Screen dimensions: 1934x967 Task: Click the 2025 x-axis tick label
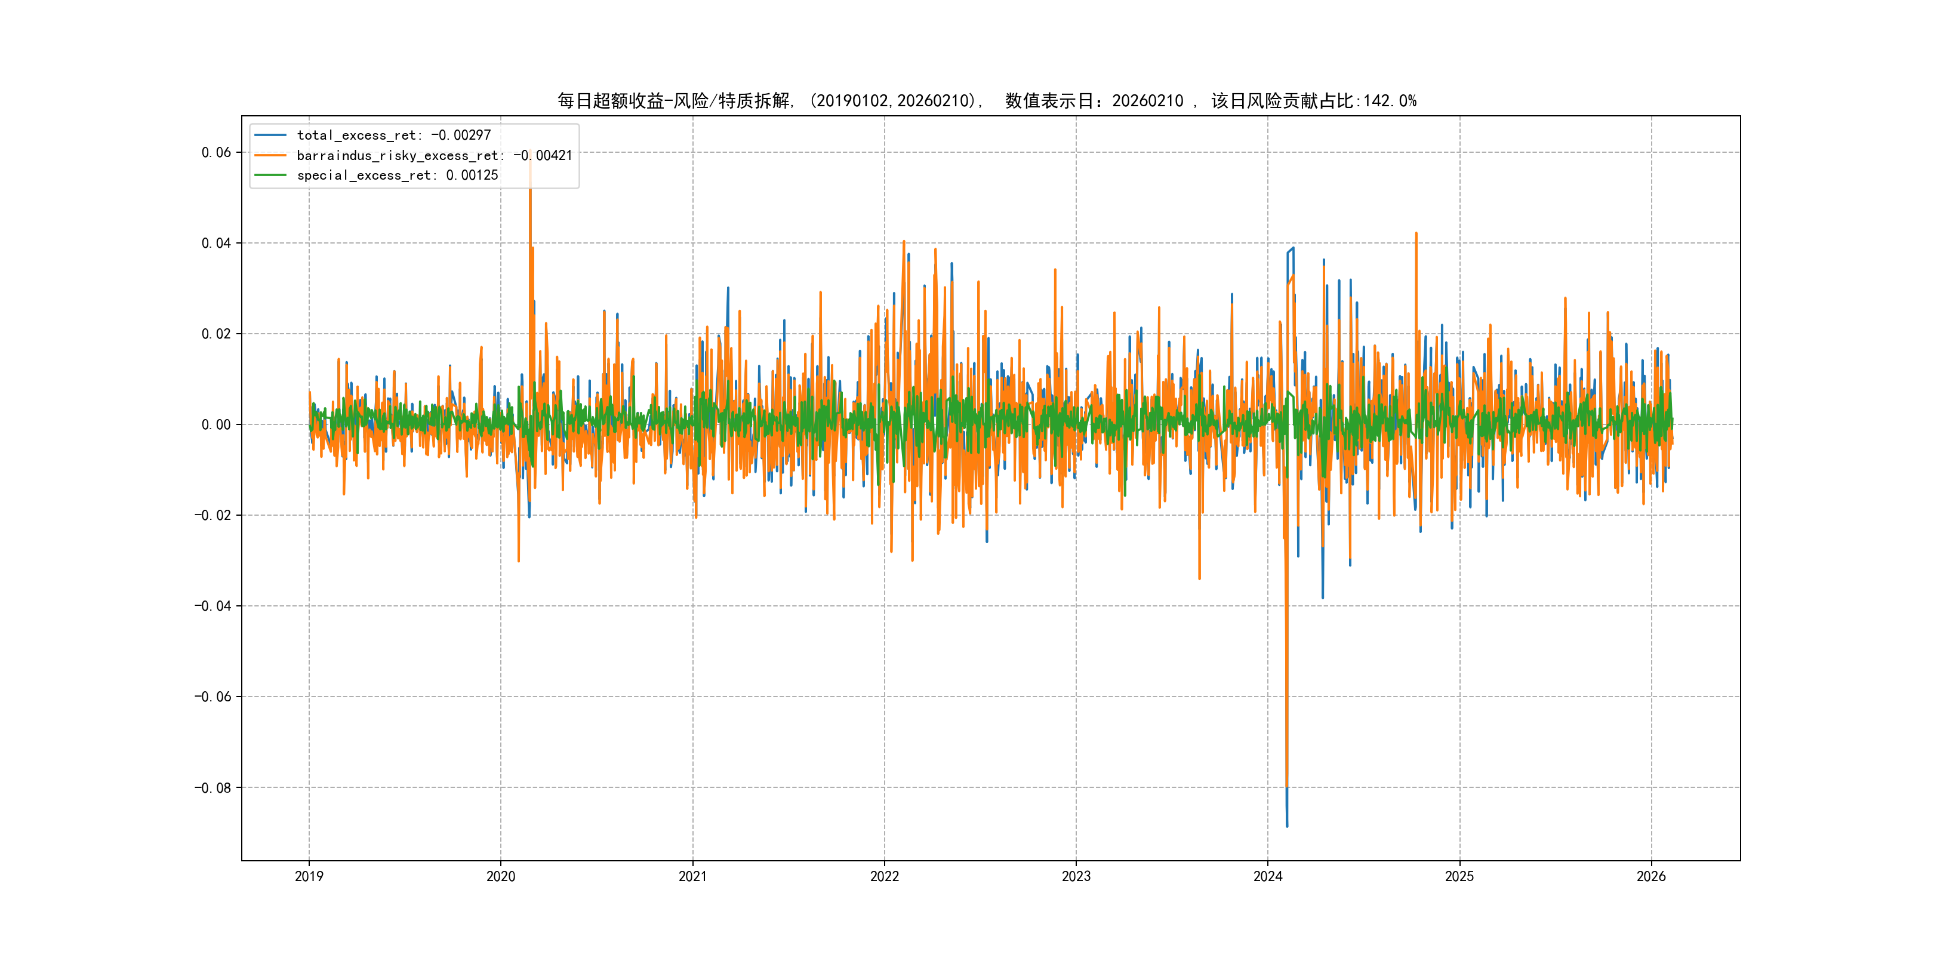click(1459, 876)
